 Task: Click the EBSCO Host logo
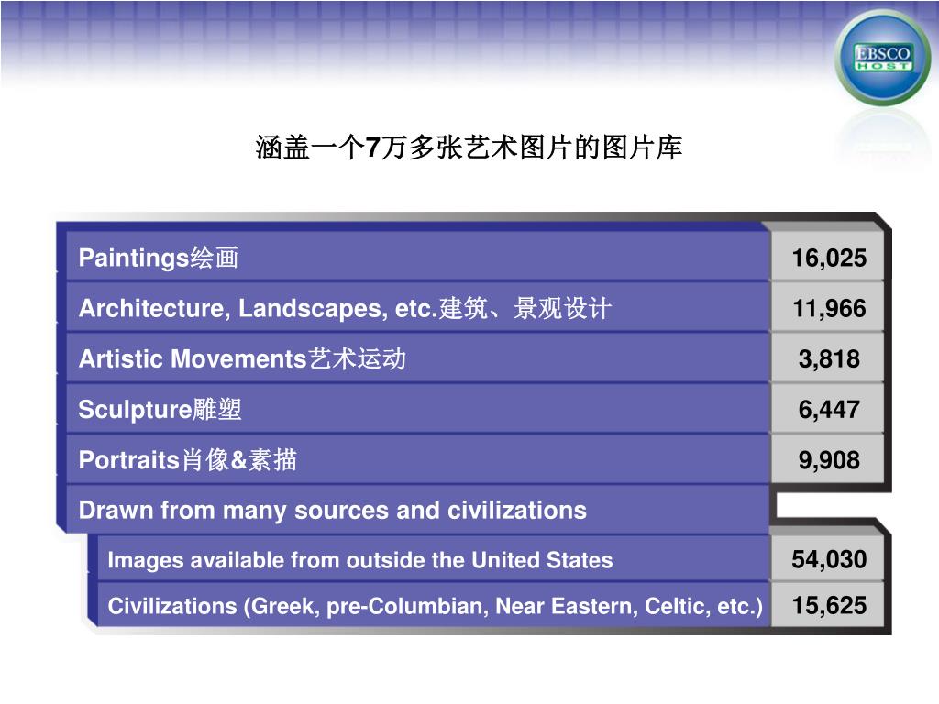click(x=882, y=58)
